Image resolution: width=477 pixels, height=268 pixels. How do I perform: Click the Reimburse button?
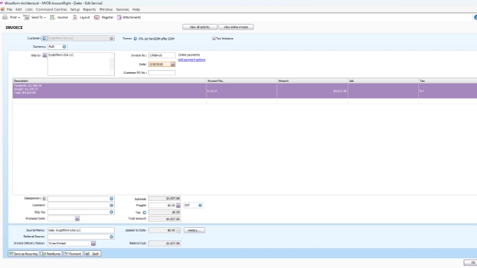click(x=51, y=254)
